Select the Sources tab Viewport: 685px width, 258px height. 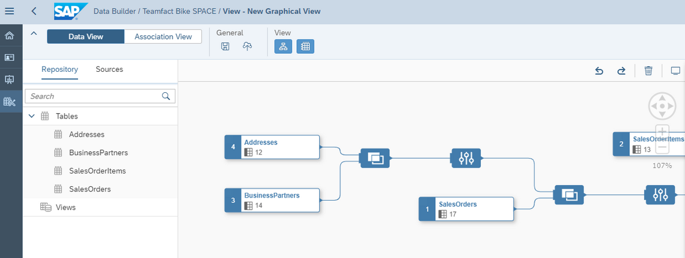(109, 69)
